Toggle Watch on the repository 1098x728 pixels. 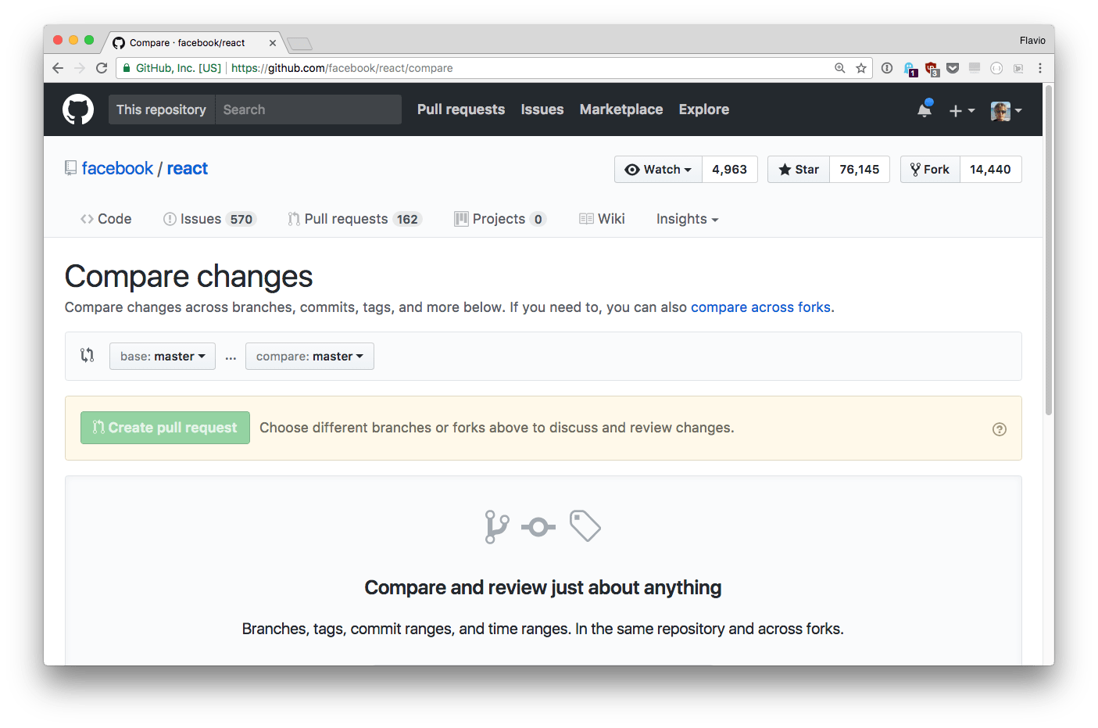click(x=659, y=170)
